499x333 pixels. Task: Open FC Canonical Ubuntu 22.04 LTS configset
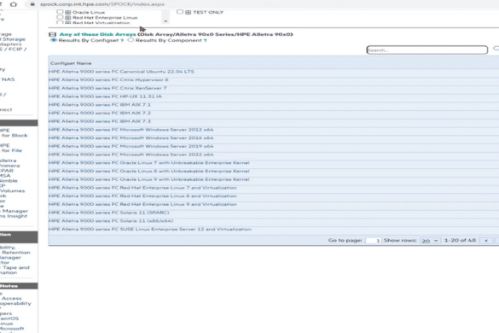(x=121, y=72)
